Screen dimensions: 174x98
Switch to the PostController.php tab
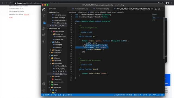80,9
